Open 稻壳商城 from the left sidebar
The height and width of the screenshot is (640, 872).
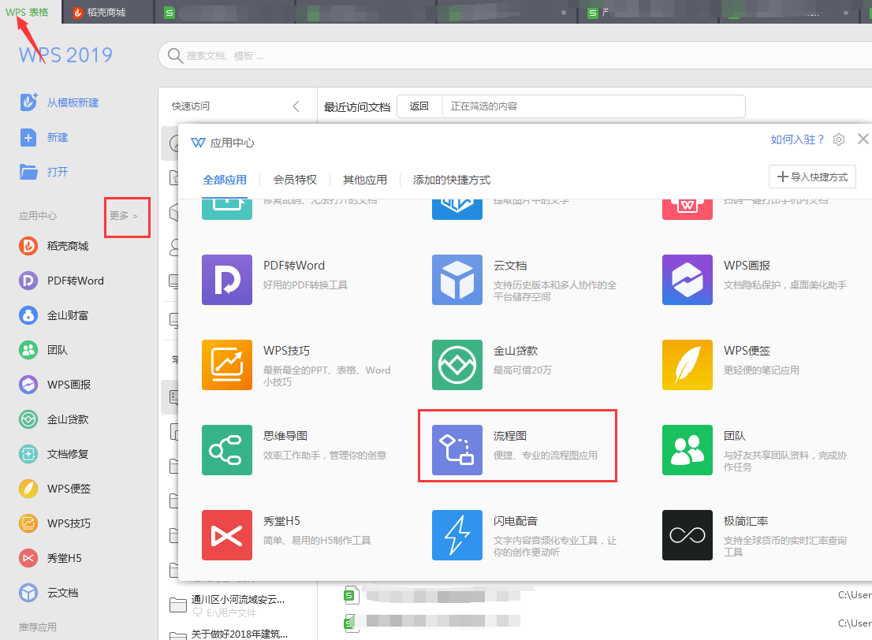pyautogui.click(x=54, y=246)
